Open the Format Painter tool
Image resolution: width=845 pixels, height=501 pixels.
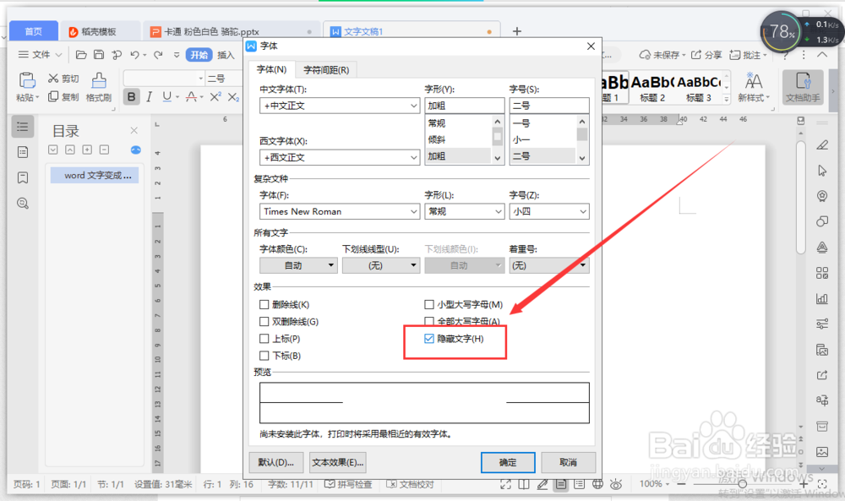point(98,89)
